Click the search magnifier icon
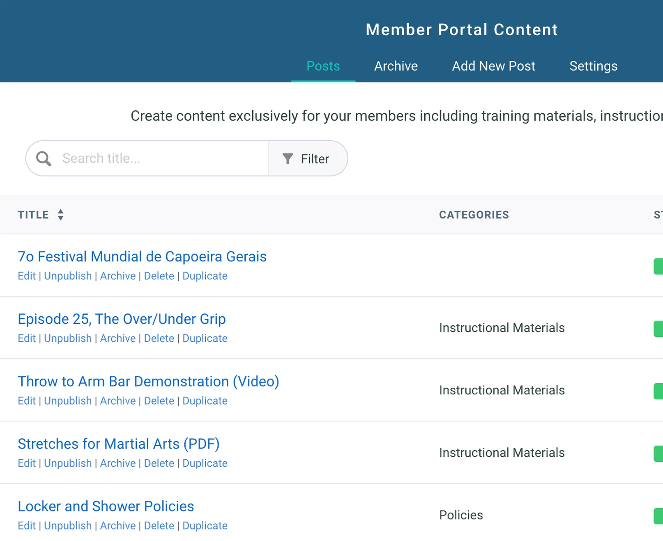The image size is (663, 541). (44, 159)
